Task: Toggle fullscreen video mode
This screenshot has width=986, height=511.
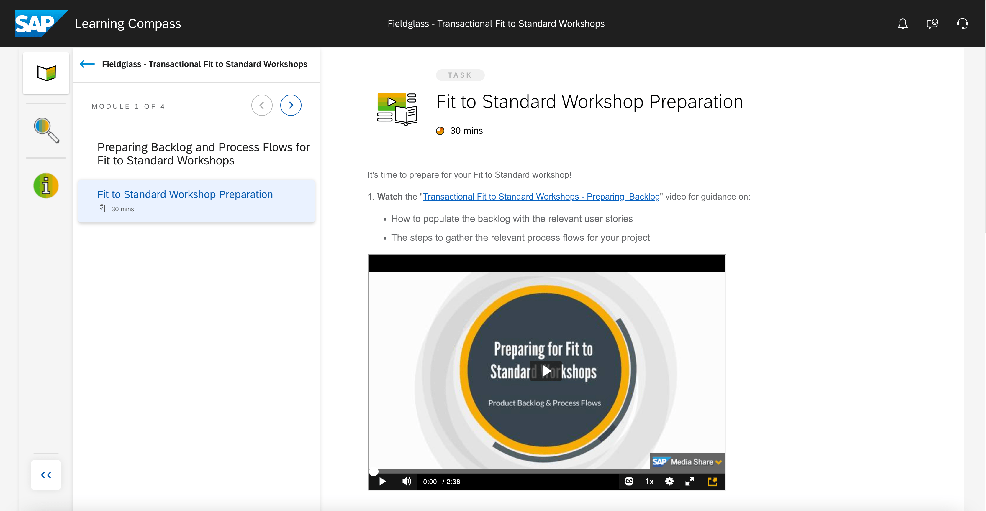Action: [690, 481]
